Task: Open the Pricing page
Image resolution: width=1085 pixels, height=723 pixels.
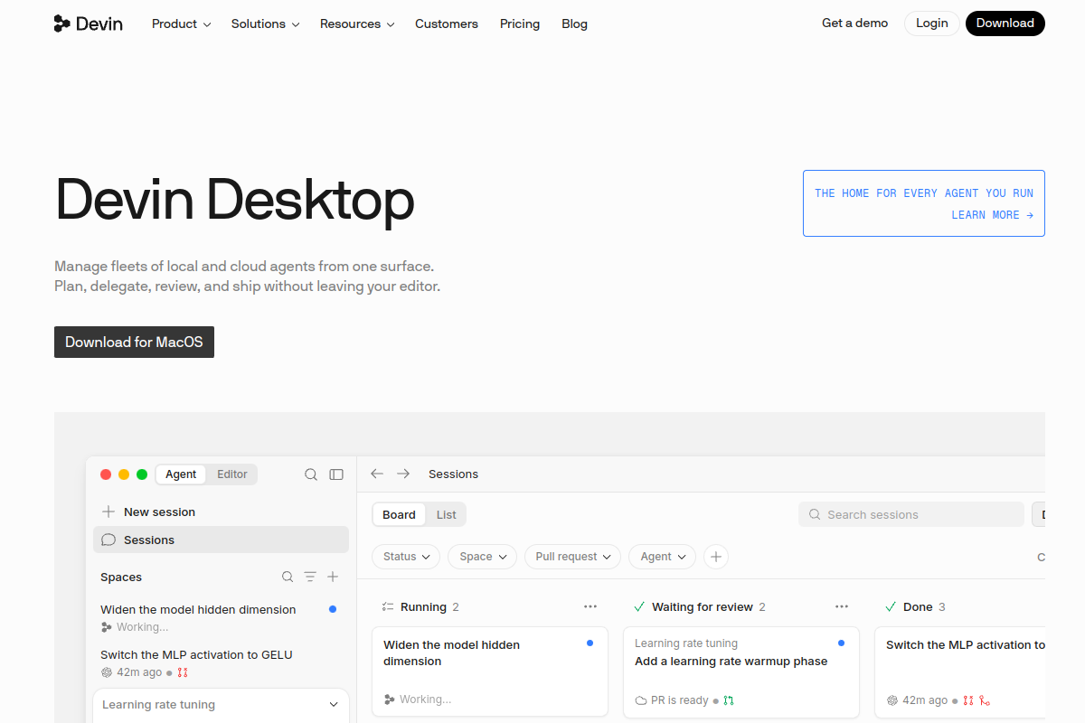Action: pos(520,23)
